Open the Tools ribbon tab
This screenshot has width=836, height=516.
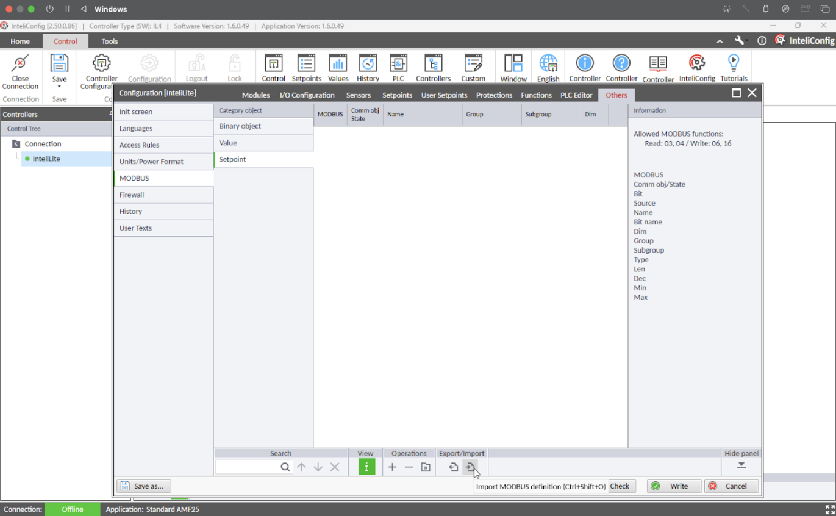110,41
